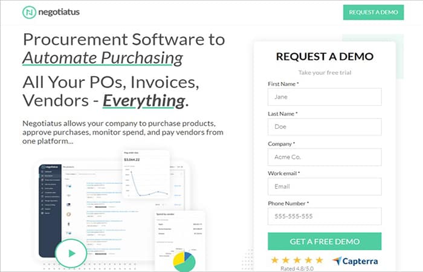Click the 'Negotiatus allows your company' paragraph
Viewport: 423px width, 272px height.
pos(123,132)
